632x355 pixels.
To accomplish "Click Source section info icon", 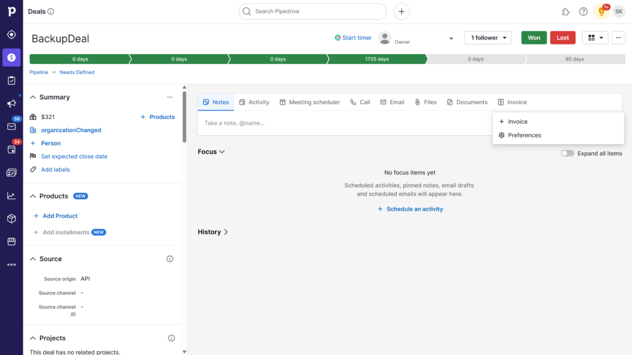I will [170, 259].
